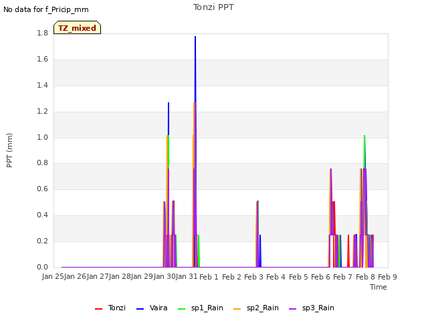Click the Tonzi PPT chart title
The height and width of the screenshot is (321, 428).
coord(213,7)
